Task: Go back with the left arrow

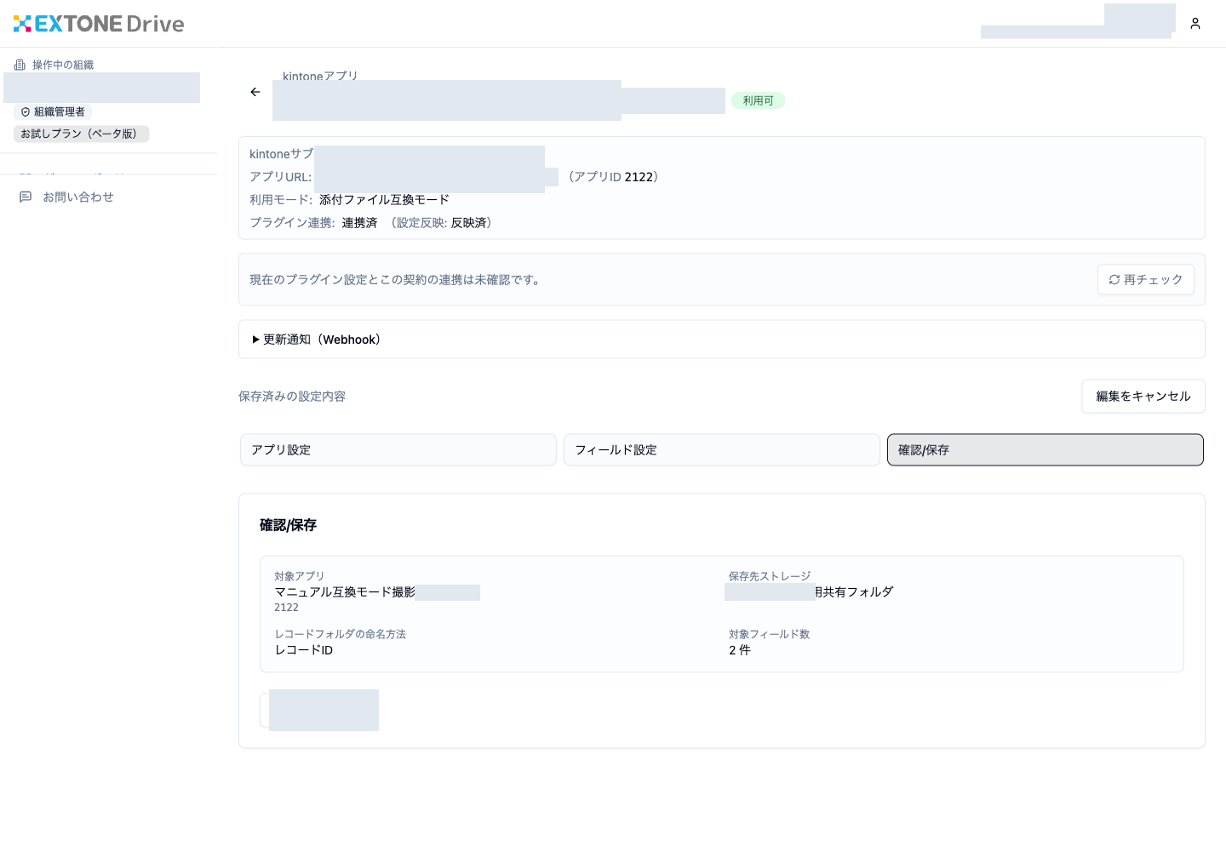Action: coord(255,92)
